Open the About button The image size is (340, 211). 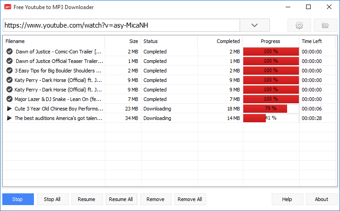click(x=322, y=199)
